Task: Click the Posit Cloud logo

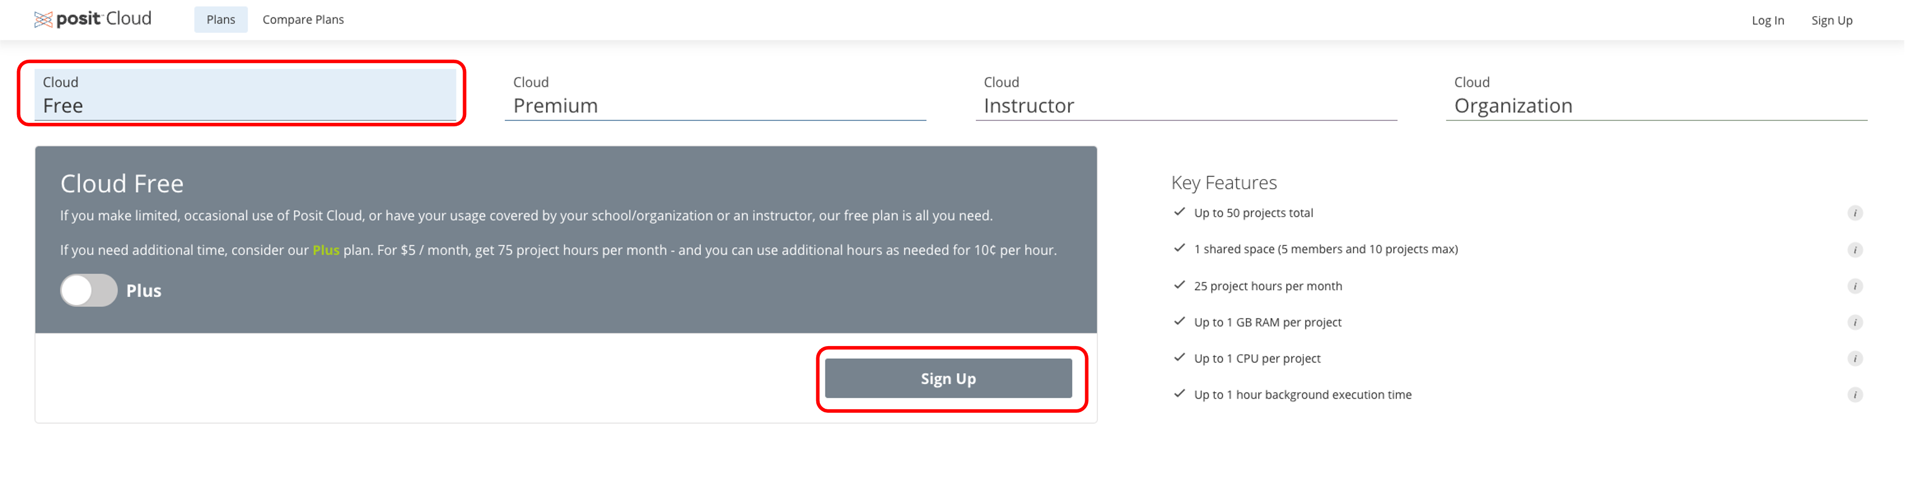Action: [93, 19]
